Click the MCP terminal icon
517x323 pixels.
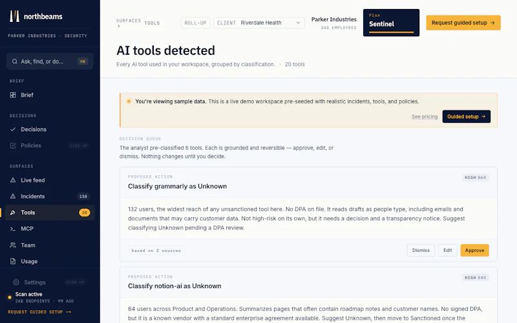click(13, 229)
